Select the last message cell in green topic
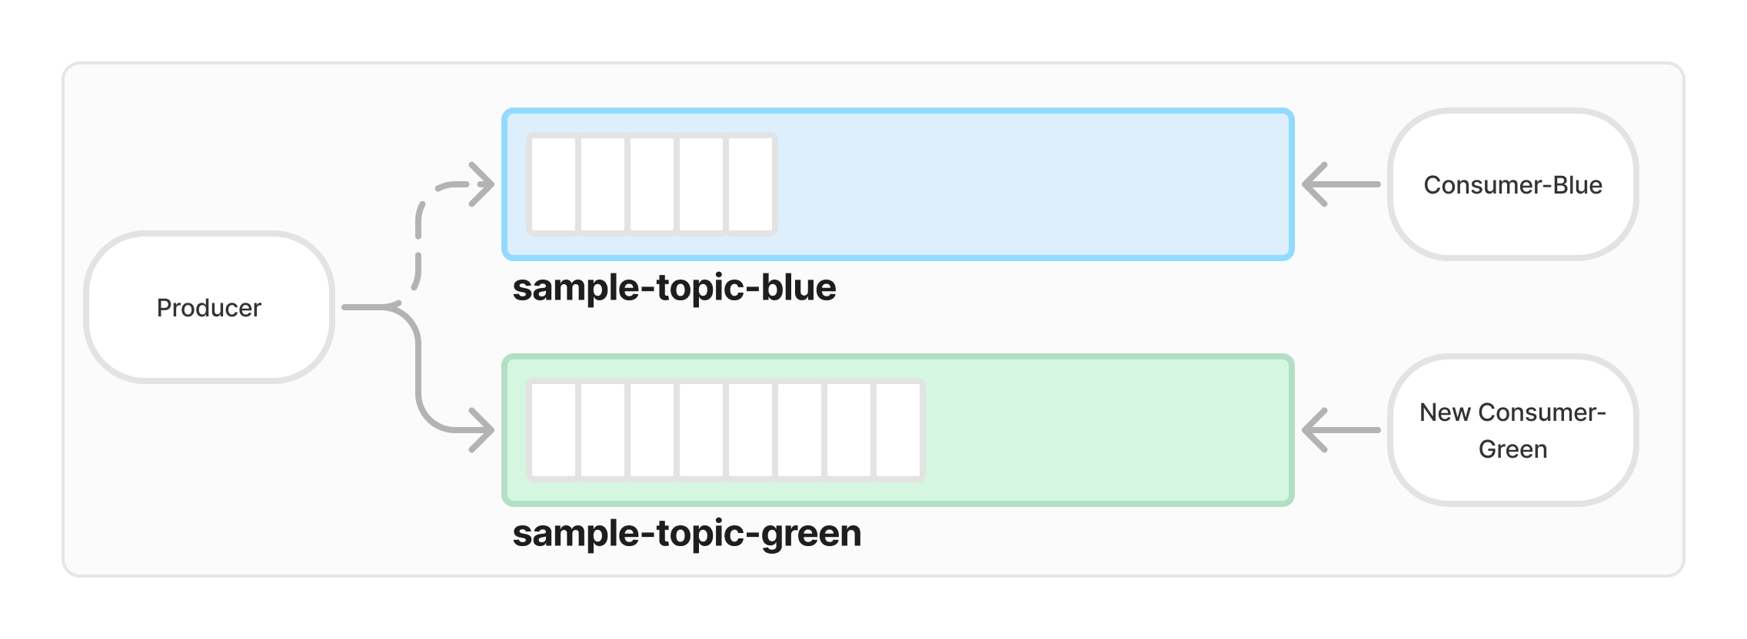Viewport: 1747px width, 639px height. tap(898, 430)
